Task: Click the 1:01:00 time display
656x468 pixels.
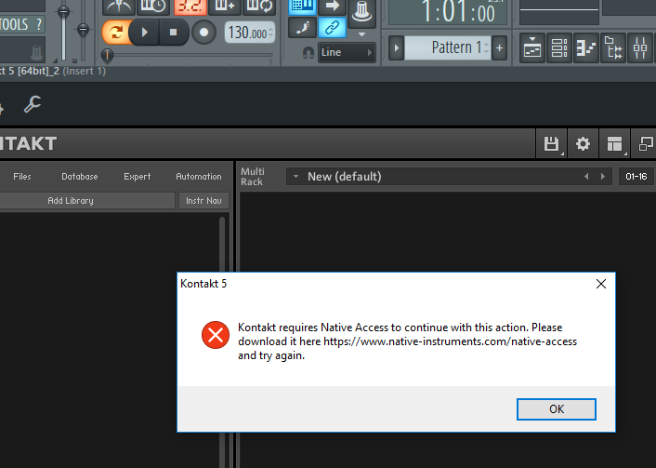Action: (x=448, y=12)
